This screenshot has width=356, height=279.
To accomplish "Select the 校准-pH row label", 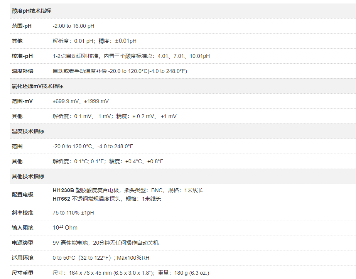I will 22,56.
